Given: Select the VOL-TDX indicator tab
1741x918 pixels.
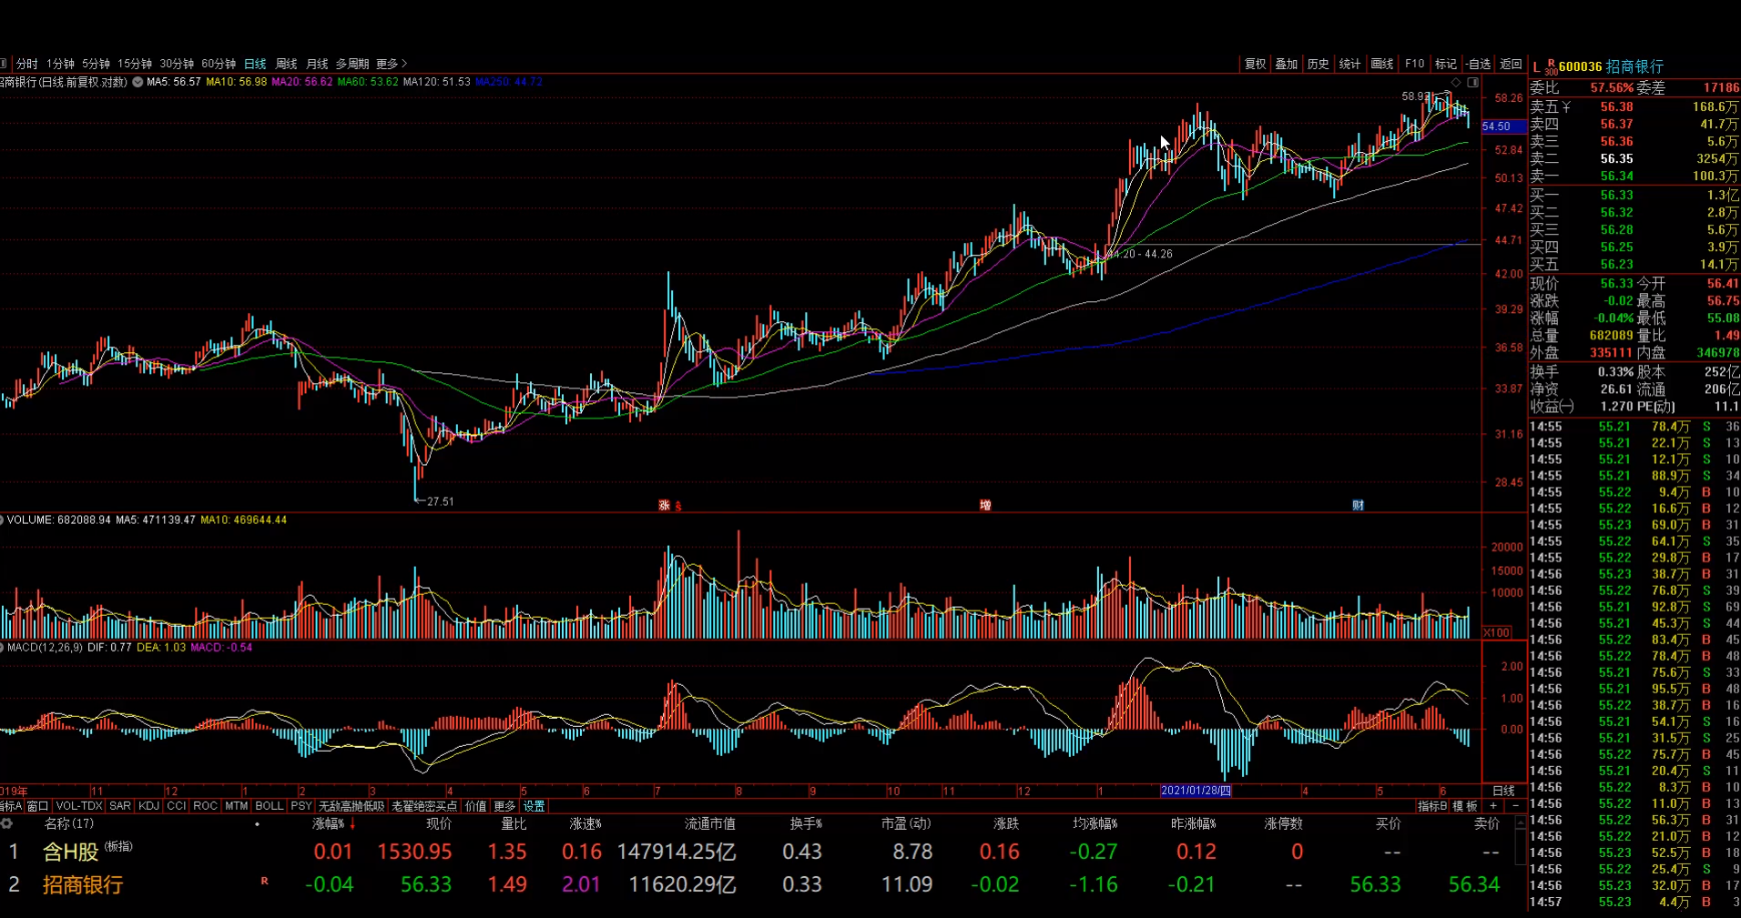Looking at the screenshot, I should pyautogui.click(x=79, y=806).
